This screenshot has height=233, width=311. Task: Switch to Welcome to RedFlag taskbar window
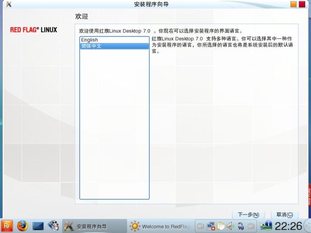160,226
